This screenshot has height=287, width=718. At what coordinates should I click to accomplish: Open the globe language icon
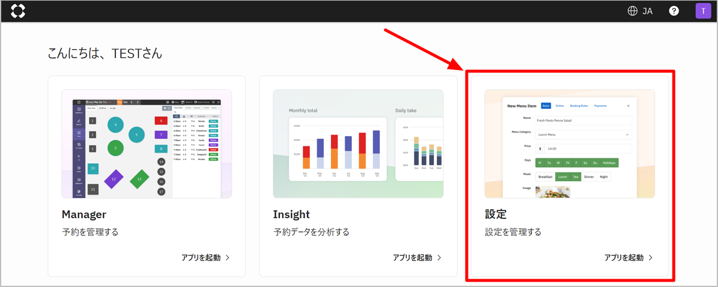pyautogui.click(x=632, y=11)
